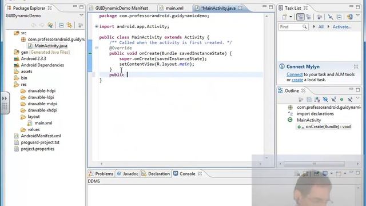Close the MainActivity.java editor tab
This screenshot has height=206, width=366.
pos(240,8)
